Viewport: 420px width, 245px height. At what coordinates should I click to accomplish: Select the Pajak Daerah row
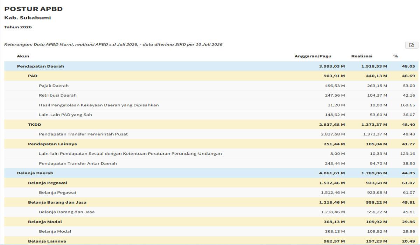(211, 86)
